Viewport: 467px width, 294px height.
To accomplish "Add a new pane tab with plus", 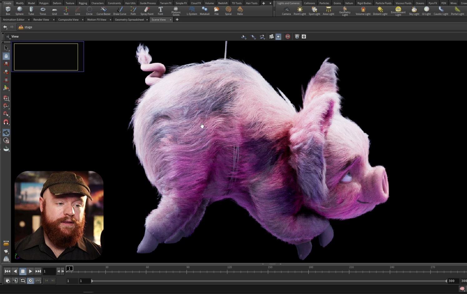I will coord(177,20).
